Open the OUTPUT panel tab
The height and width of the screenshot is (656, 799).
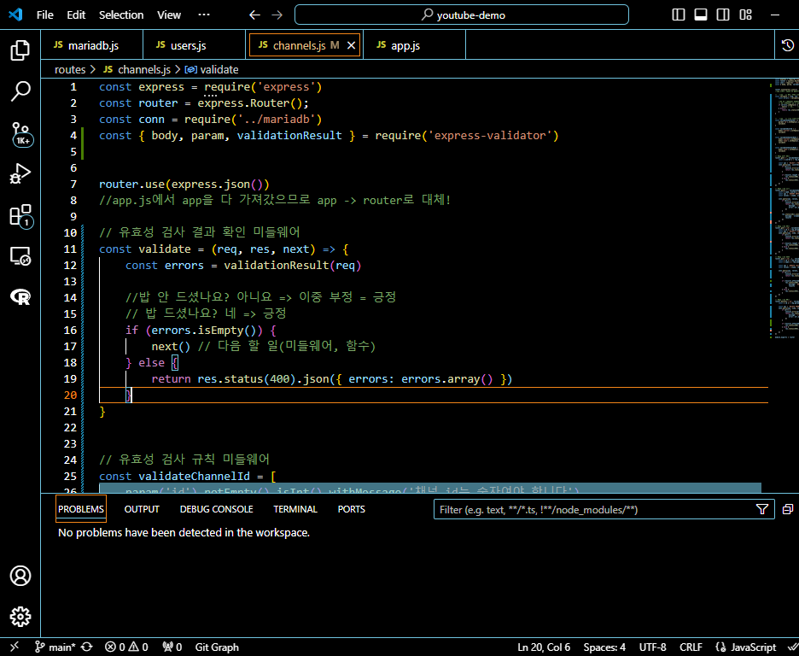142,509
